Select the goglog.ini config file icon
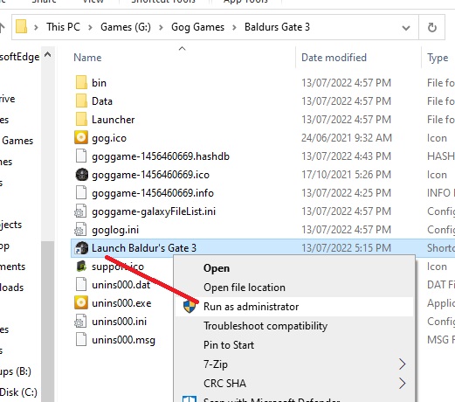The height and width of the screenshot is (402, 455). [80, 230]
